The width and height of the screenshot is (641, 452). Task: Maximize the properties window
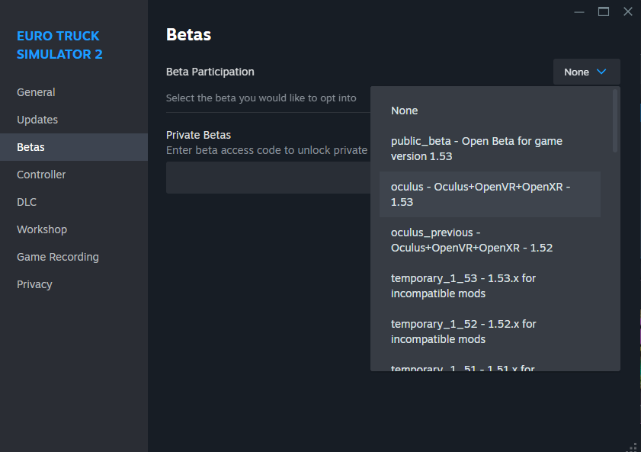tap(604, 11)
